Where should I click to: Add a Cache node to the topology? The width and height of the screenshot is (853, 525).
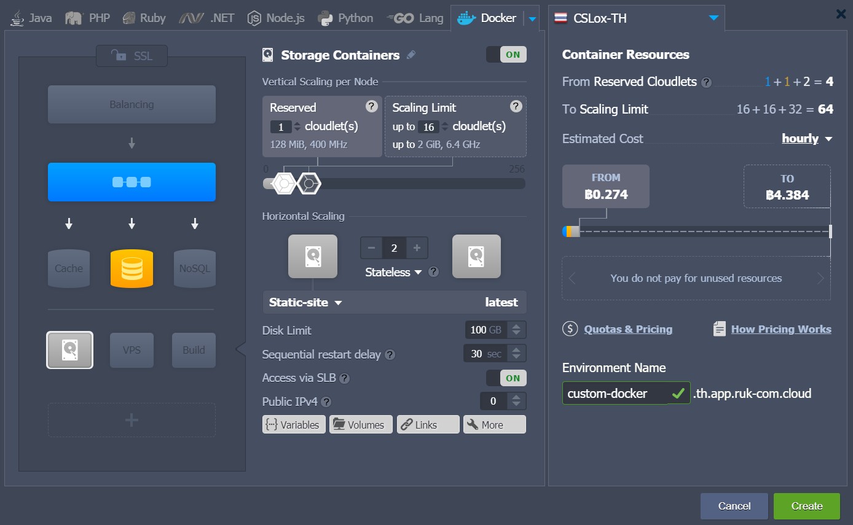tap(69, 268)
